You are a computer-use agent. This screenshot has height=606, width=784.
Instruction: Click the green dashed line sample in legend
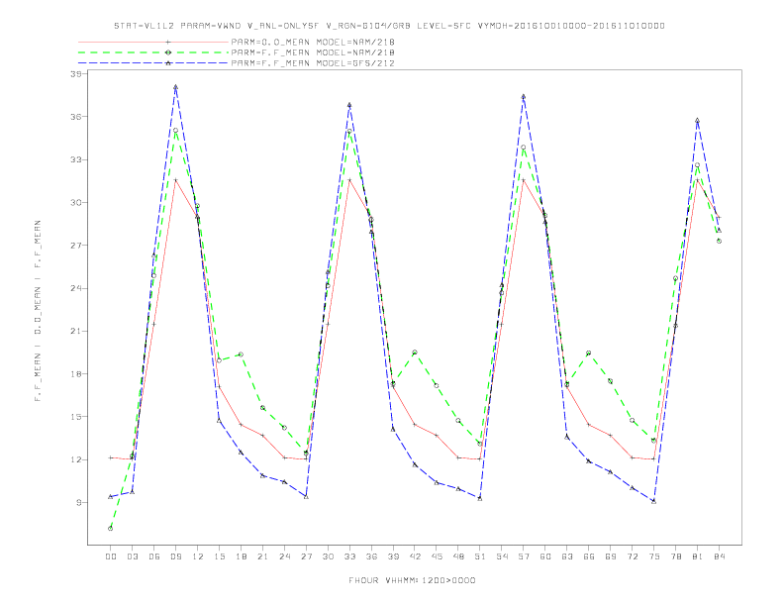(153, 52)
